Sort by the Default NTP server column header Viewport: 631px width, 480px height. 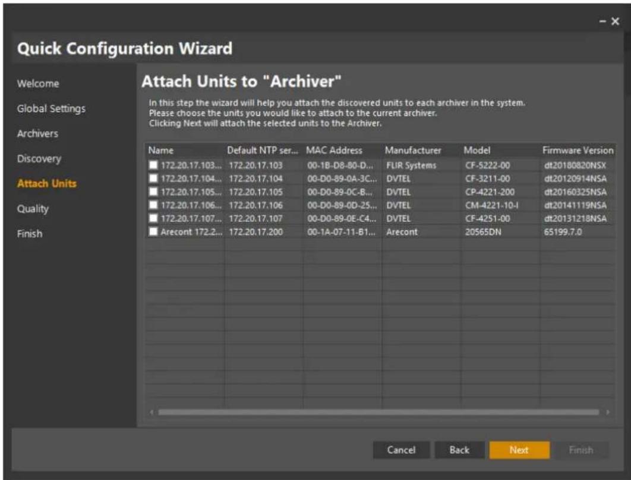tap(263, 150)
